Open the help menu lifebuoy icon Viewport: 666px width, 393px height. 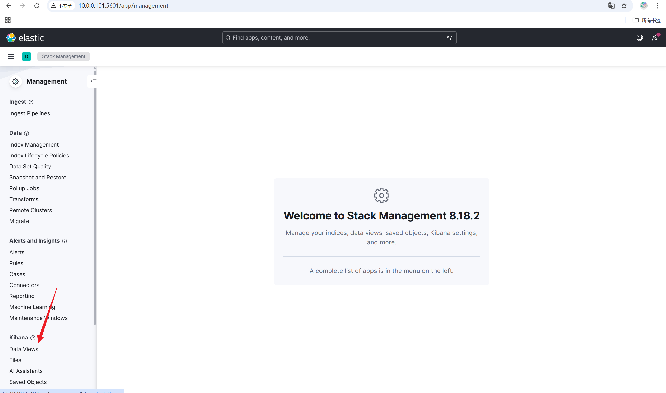[639, 37]
